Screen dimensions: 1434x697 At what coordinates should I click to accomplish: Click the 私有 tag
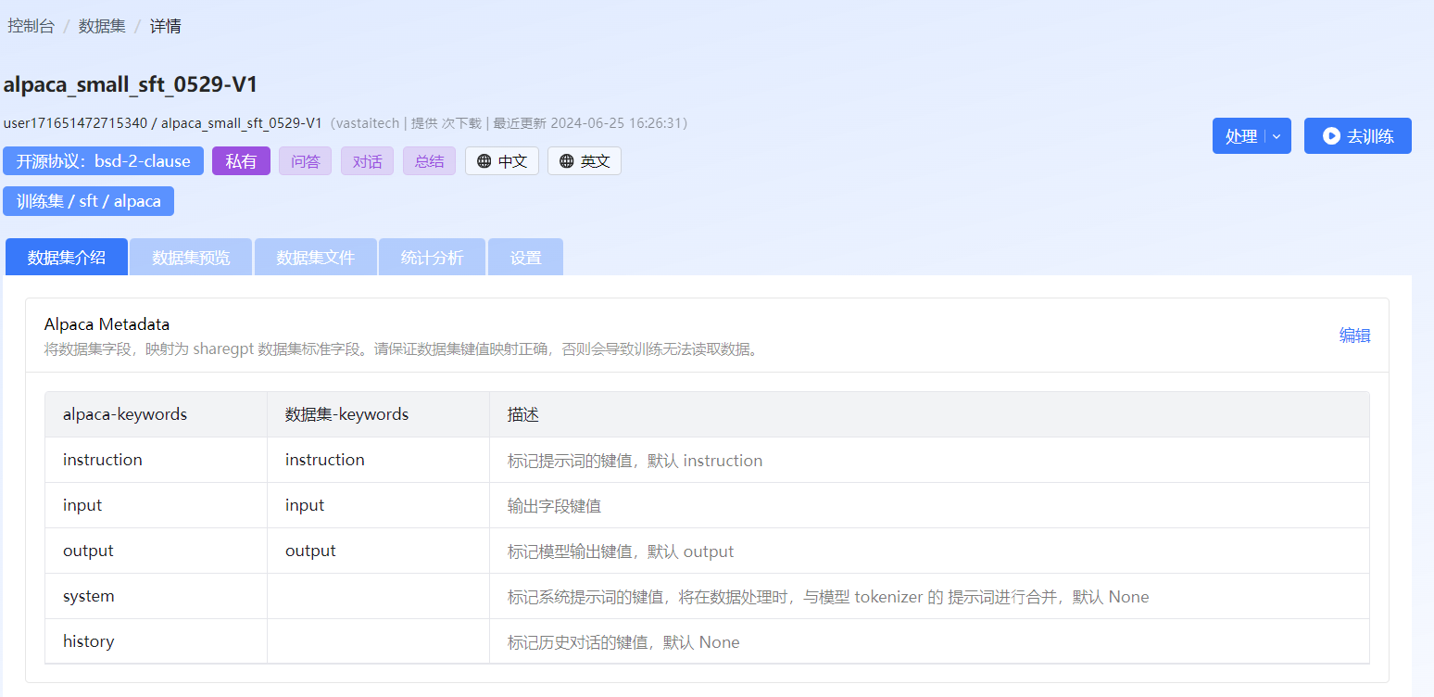point(241,161)
